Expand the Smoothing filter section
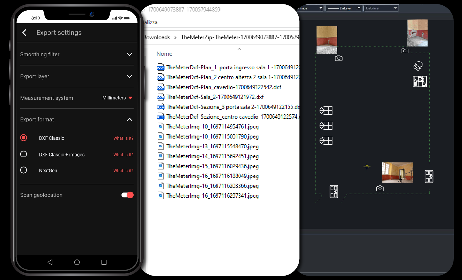This screenshot has width=462, height=280. tap(77, 54)
